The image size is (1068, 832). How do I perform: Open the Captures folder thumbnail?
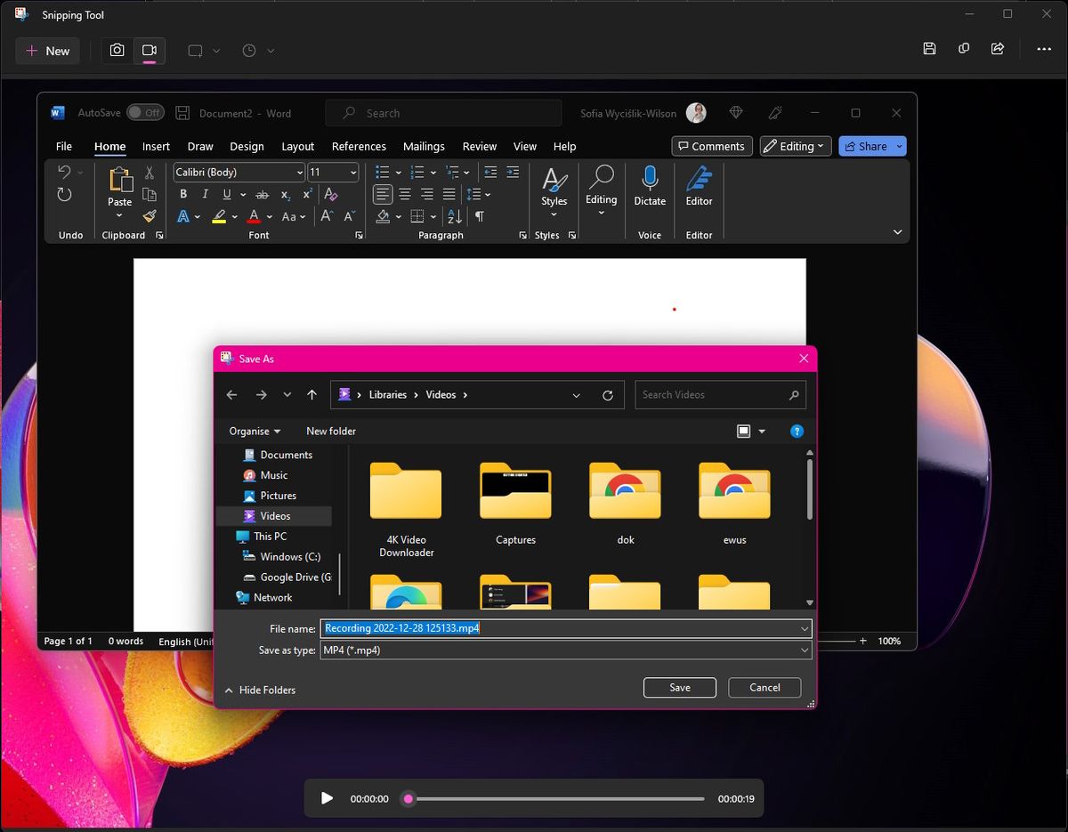[x=514, y=491]
